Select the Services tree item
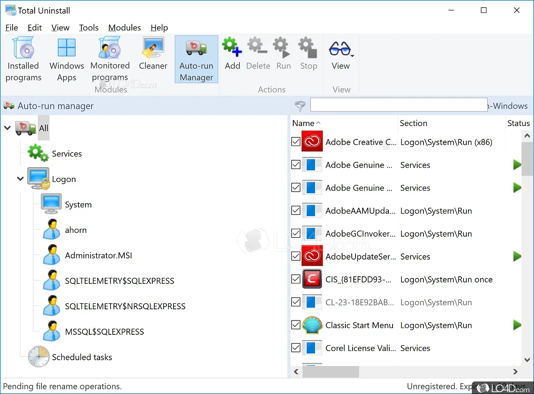 (x=67, y=154)
